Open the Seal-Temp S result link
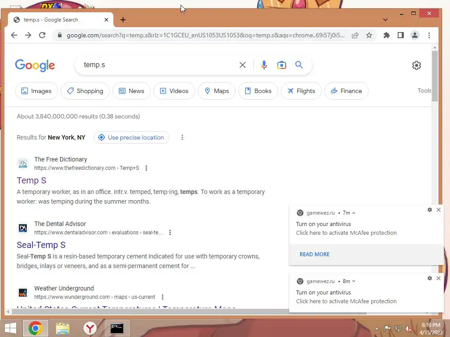Image resolution: width=450 pixels, height=337 pixels. 41,245
